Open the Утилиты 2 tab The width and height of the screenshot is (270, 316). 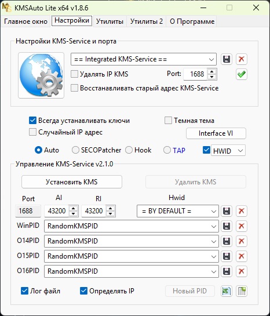(x=146, y=21)
